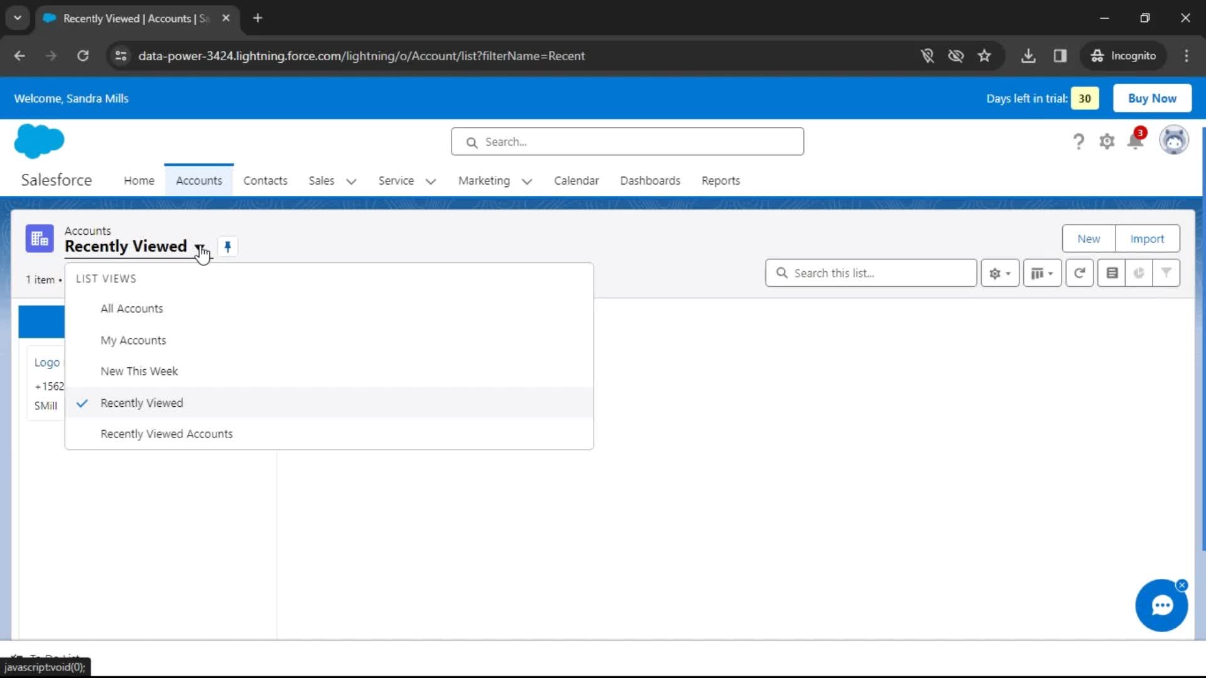Open the user profile avatar
This screenshot has height=678, width=1206.
tap(1173, 140)
